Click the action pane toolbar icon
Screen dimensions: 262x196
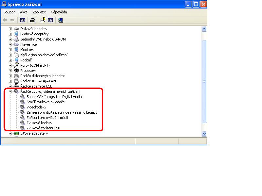(x=50, y=20)
